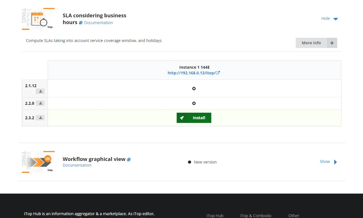Click the version 2.1.12 label
This screenshot has width=363, height=218.
[x=31, y=86]
